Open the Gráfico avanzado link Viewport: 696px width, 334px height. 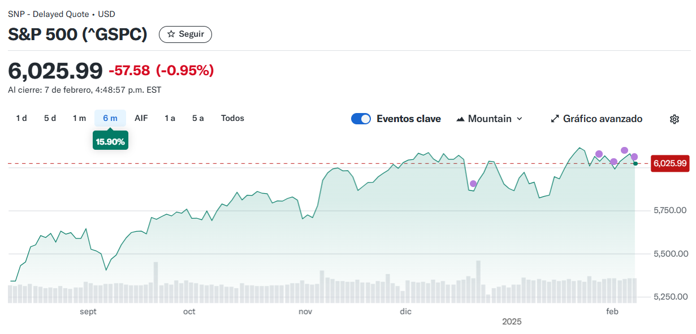(602, 119)
